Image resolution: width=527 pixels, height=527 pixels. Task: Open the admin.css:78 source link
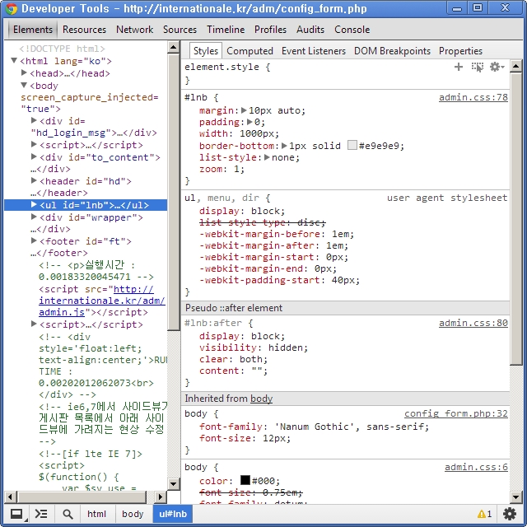(x=473, y=97)
